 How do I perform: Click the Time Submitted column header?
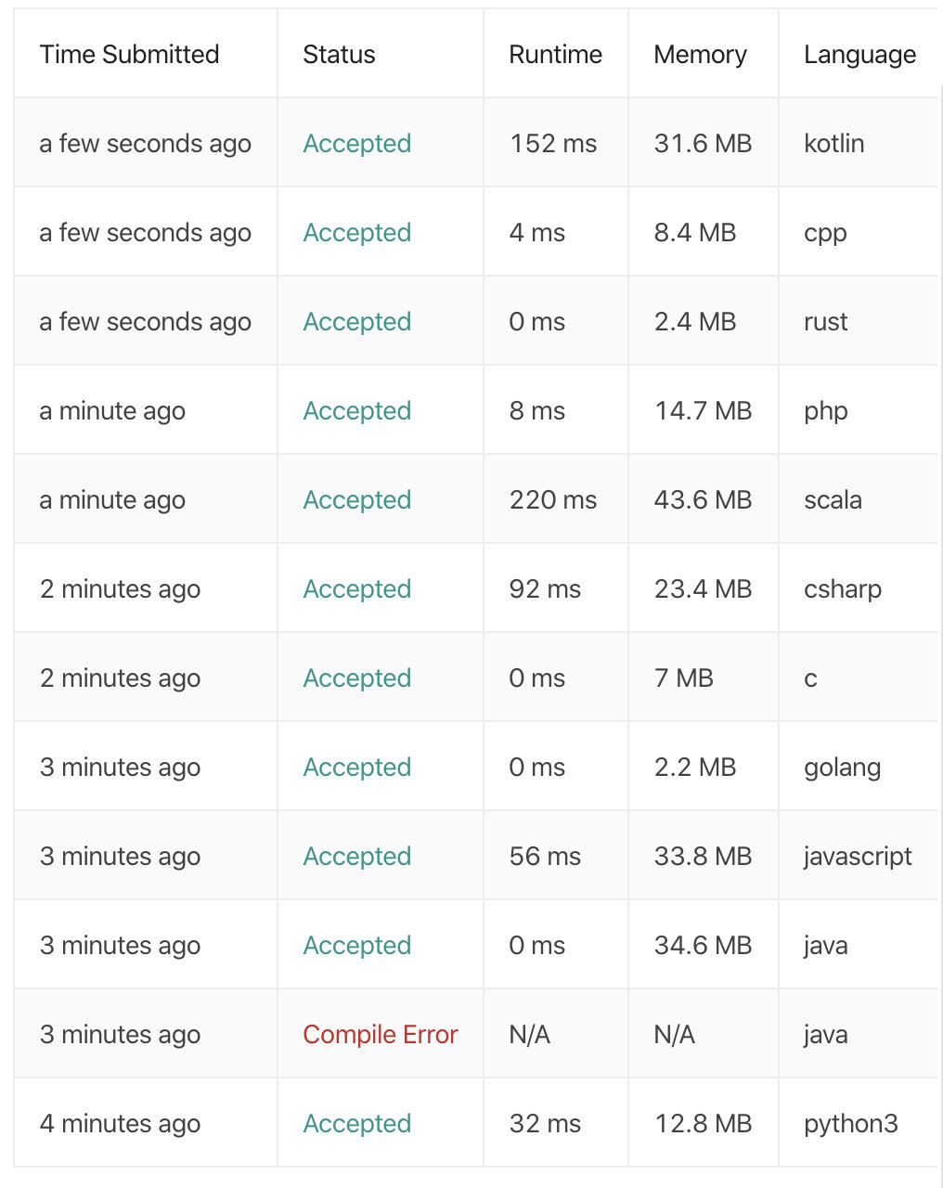click(x=129, y=55)
